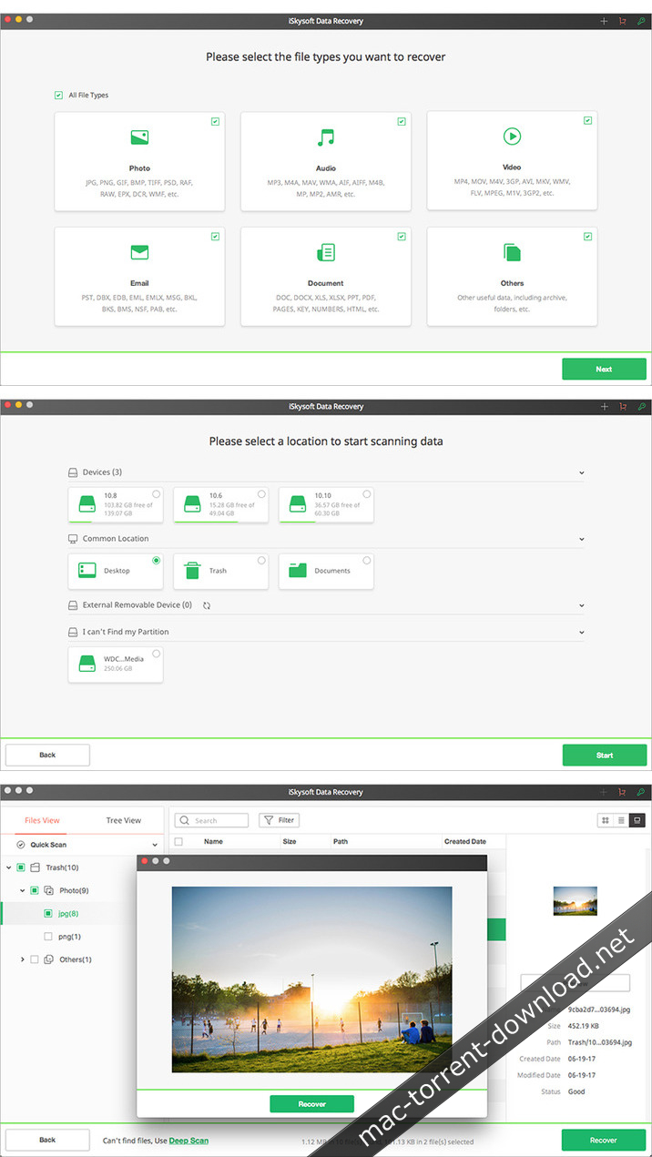Click the plus icon in file types window title bar
The height and width of the screenshot is (1157, 652).
pos(604,21)
